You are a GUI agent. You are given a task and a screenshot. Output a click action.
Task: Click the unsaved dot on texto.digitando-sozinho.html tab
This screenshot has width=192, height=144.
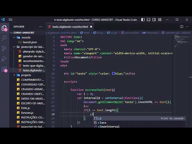[x=91, y=27]
